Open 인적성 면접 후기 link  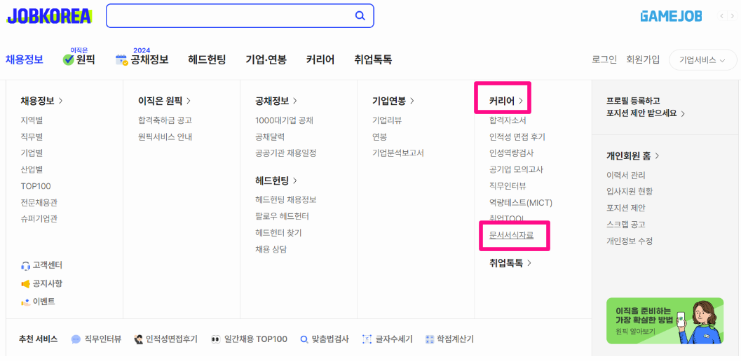pyautogui.click(x=517, y=137)
